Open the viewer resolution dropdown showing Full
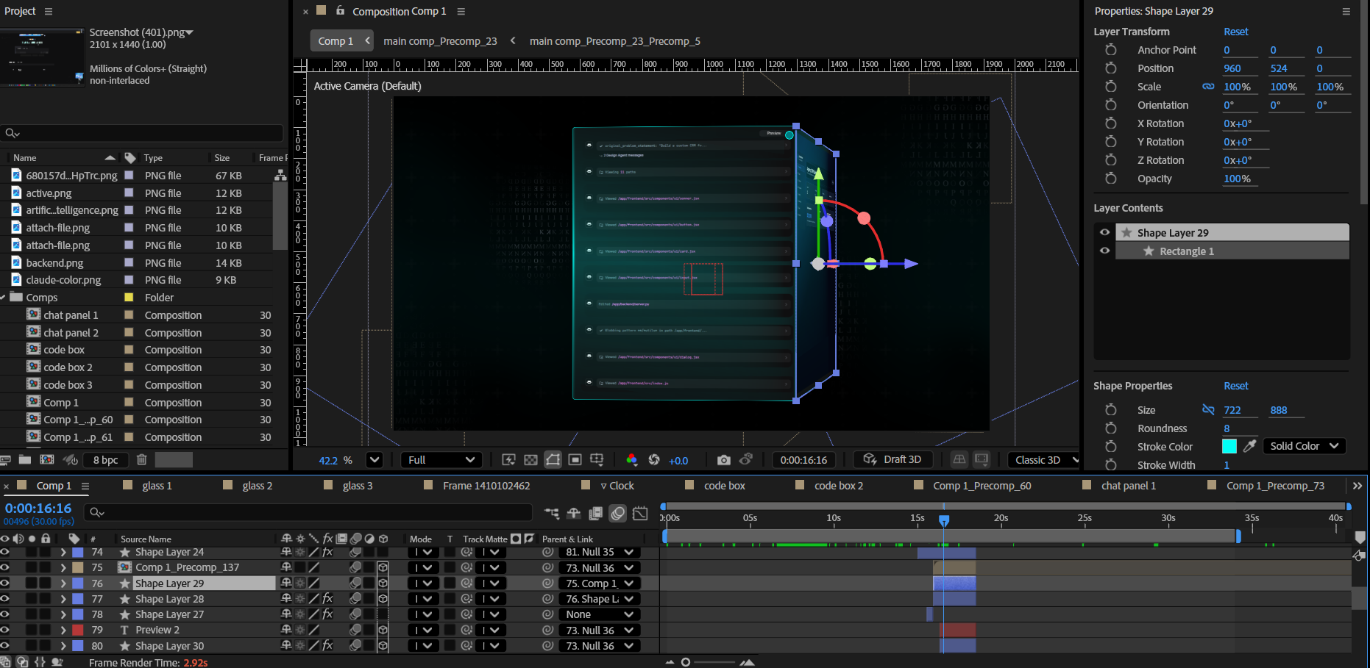The width and height of the screenshot is (1370, 668). pos(441,460)
